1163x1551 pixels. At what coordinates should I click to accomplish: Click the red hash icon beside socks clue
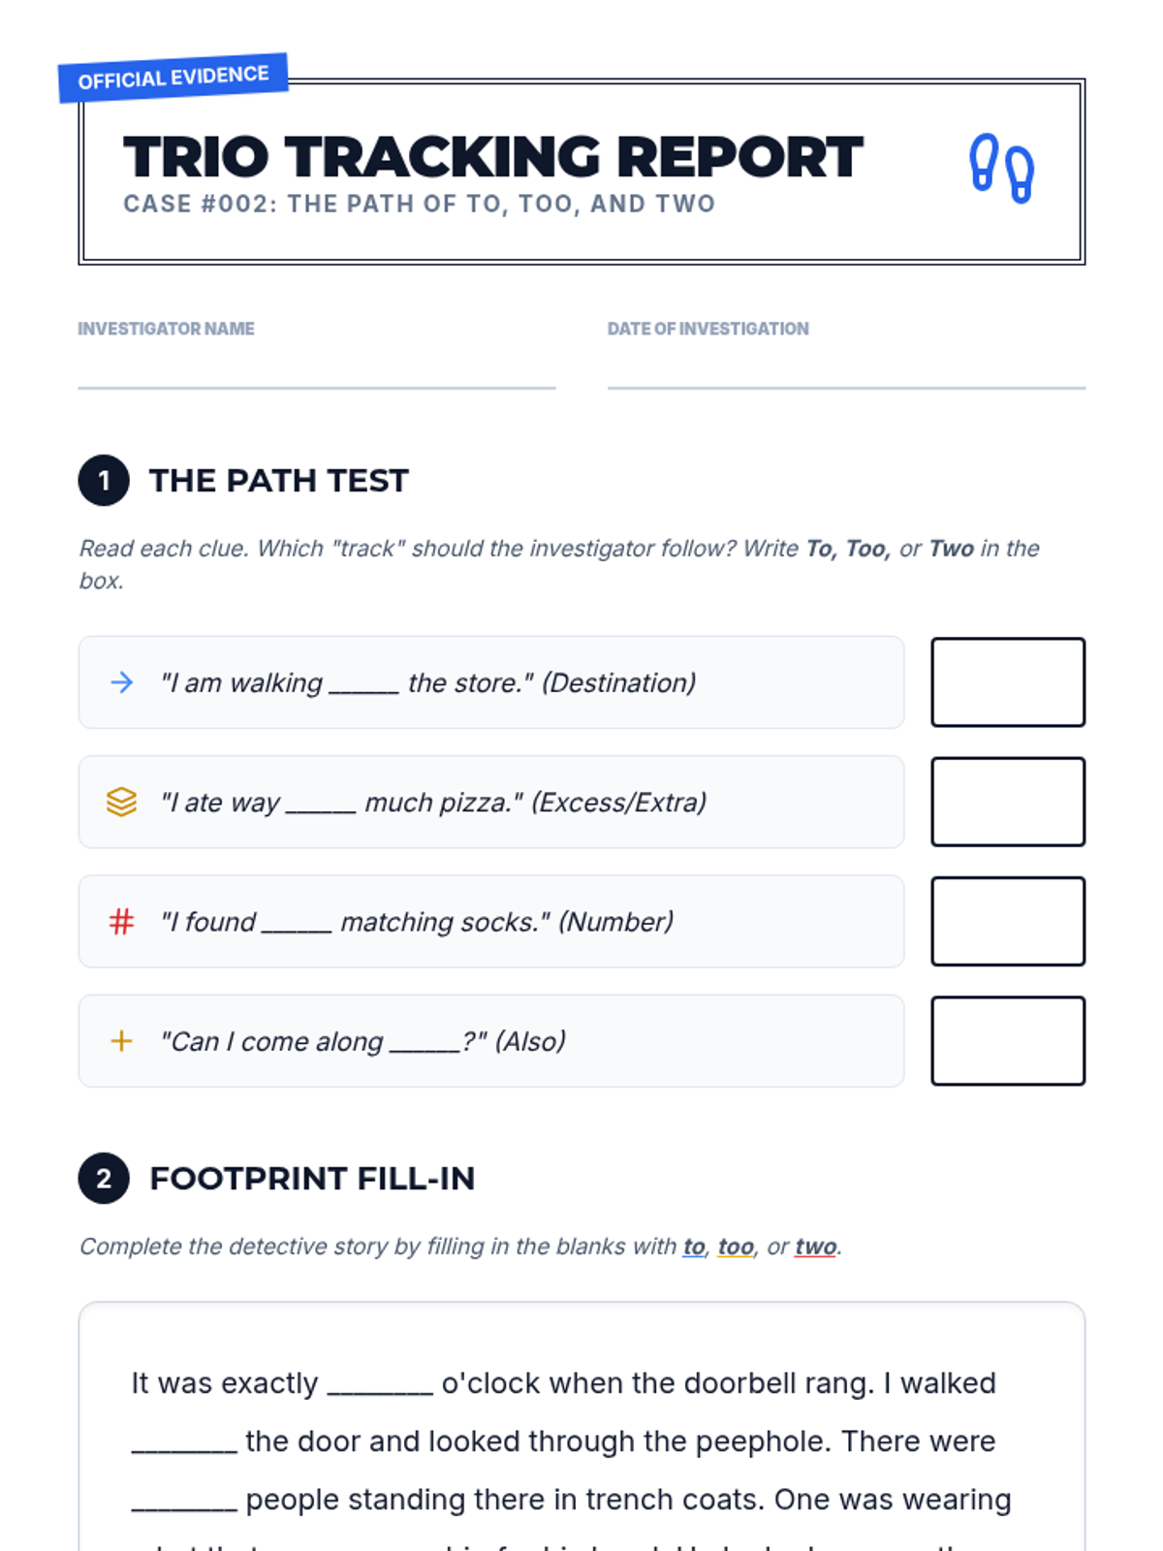[x=121, y=921]
